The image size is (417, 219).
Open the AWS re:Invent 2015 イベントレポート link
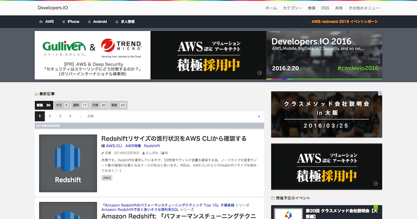345,21
